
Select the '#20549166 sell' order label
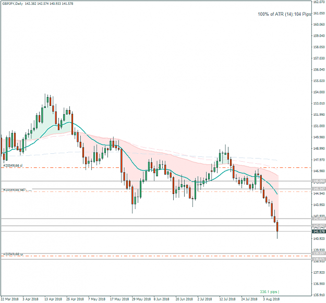coord(14,189)
